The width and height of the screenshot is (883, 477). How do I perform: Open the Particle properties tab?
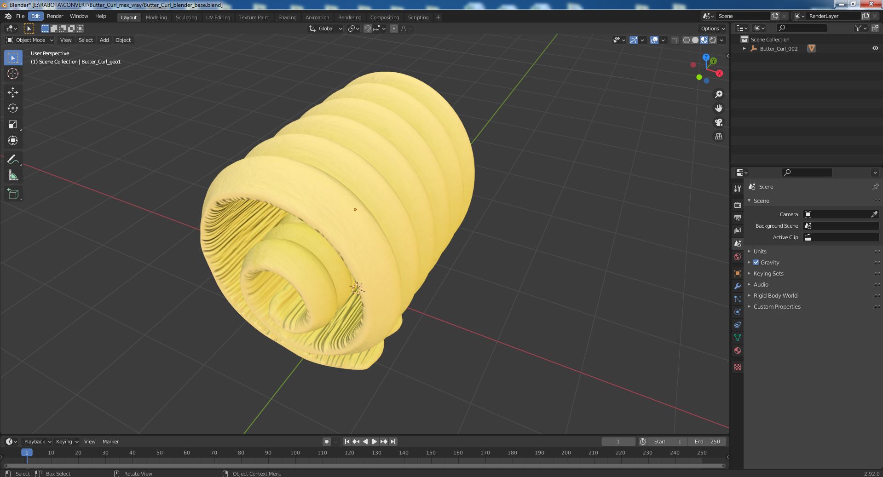point(737,299)
